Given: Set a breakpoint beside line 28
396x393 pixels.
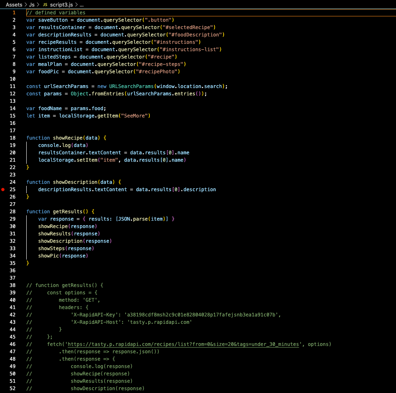Looking at the screenshot, I should tap(3, 212).
